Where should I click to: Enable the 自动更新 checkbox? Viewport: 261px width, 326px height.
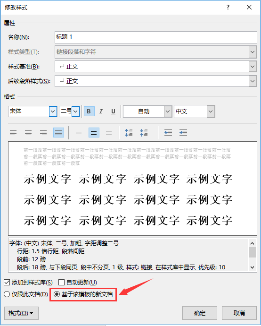point(62,283)
